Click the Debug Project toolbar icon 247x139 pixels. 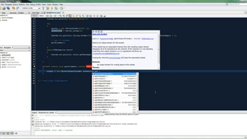coord(56,8)
